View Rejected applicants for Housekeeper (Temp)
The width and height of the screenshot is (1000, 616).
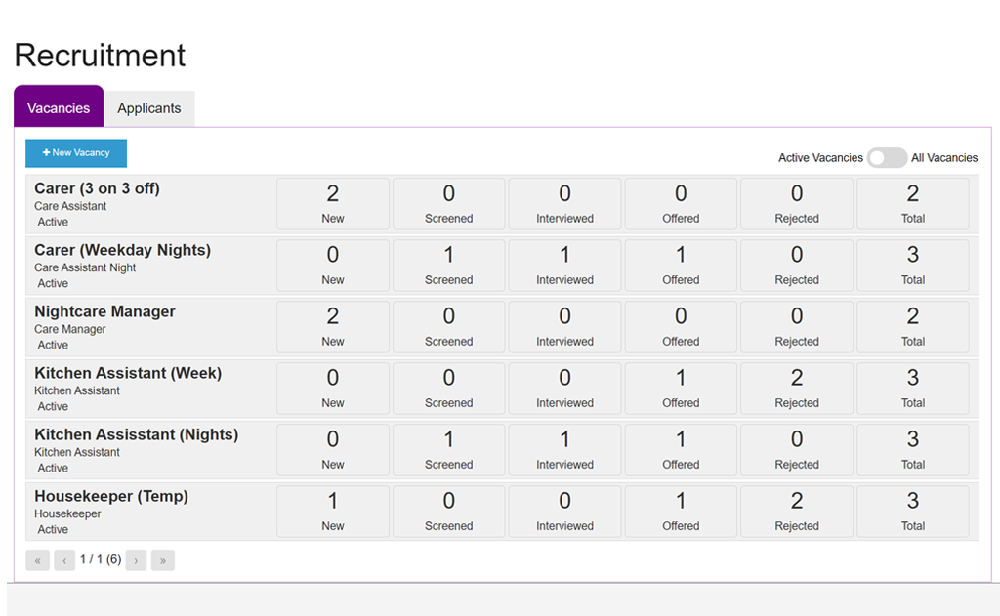coord(797,512)
